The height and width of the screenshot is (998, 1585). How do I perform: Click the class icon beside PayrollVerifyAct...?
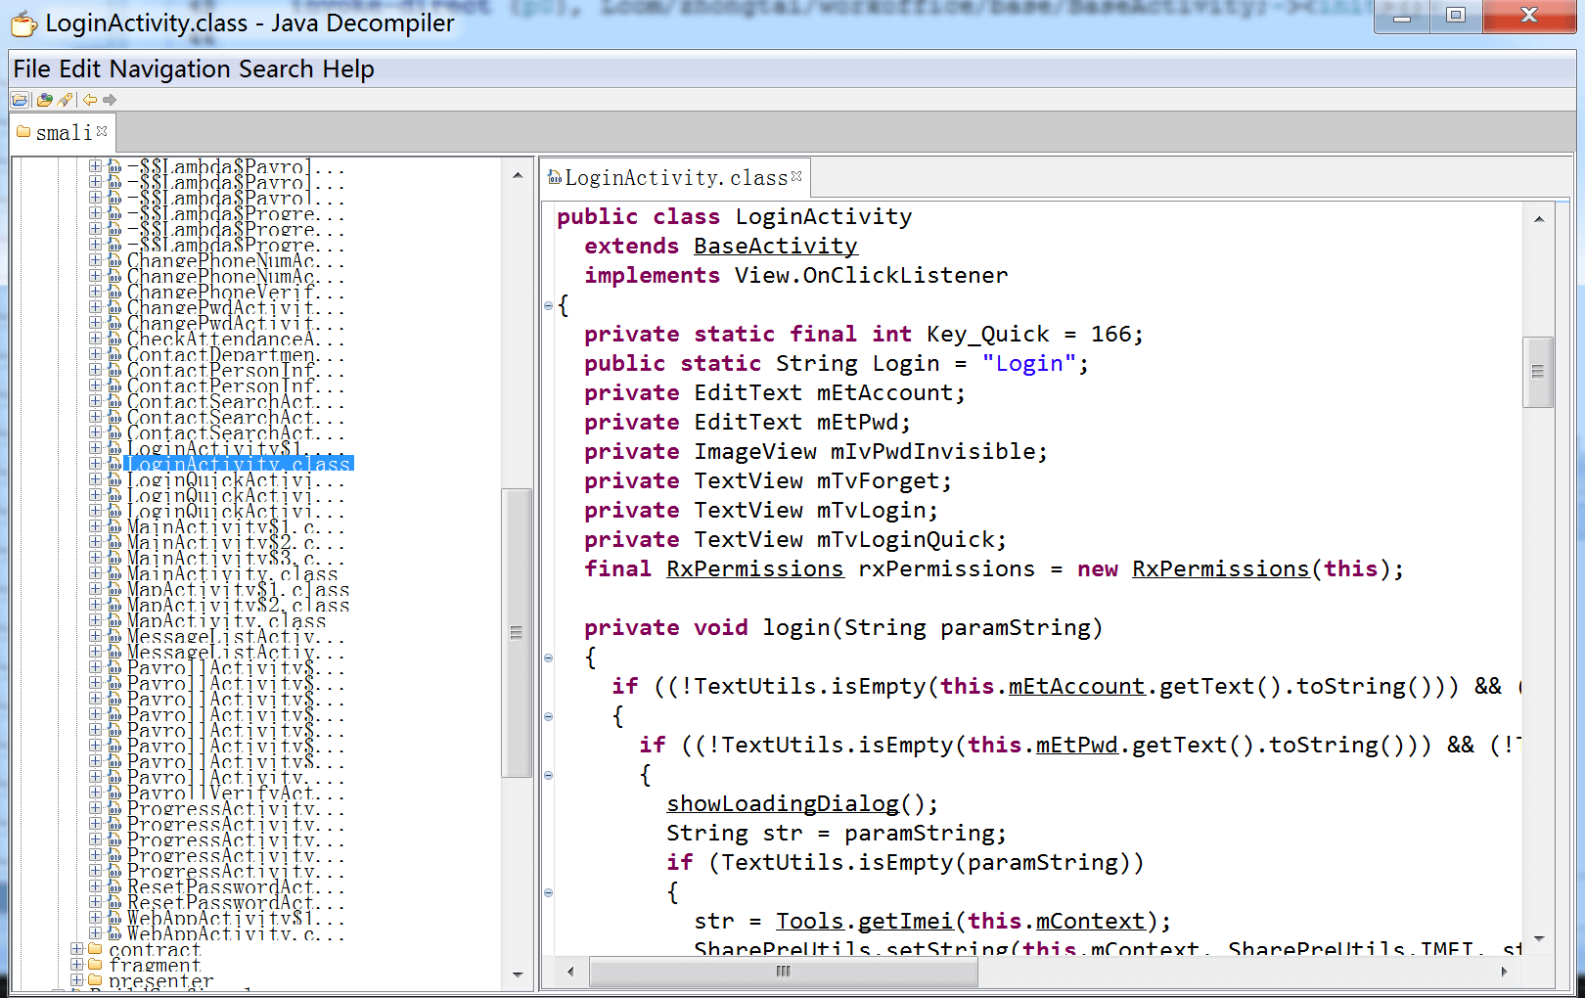point(114,793)
